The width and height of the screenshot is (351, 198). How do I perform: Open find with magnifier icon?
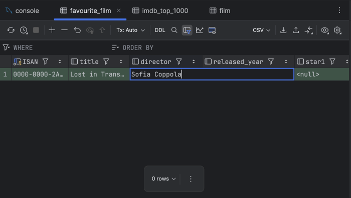(x=174, y=30)
